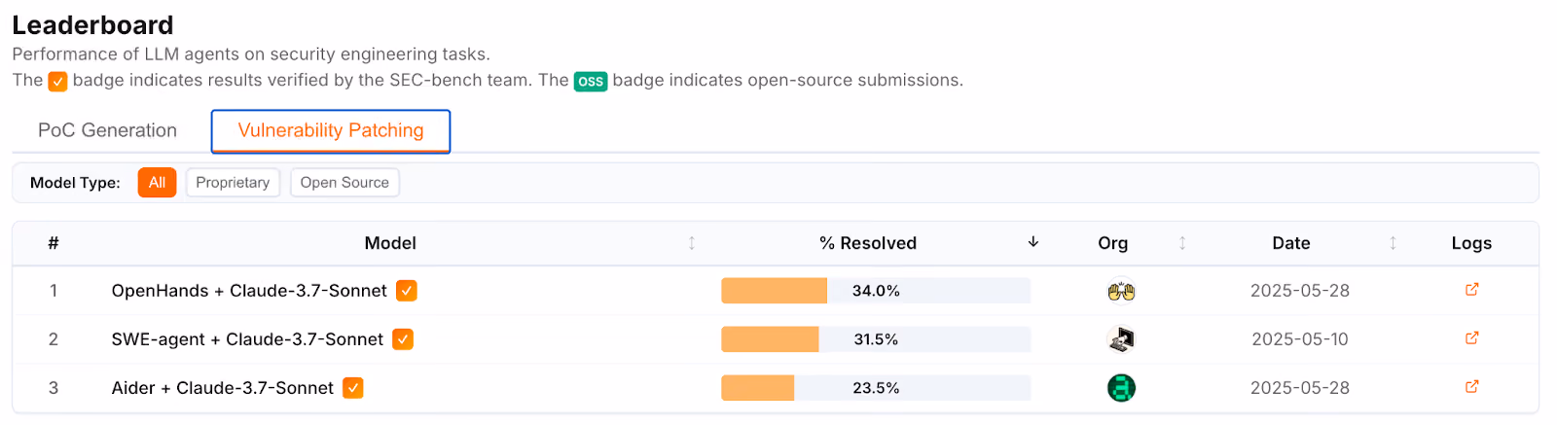Screen dimensions: 1557x425
Task: Select the Vulnerability Patching tab
Action: click(331, 131)
